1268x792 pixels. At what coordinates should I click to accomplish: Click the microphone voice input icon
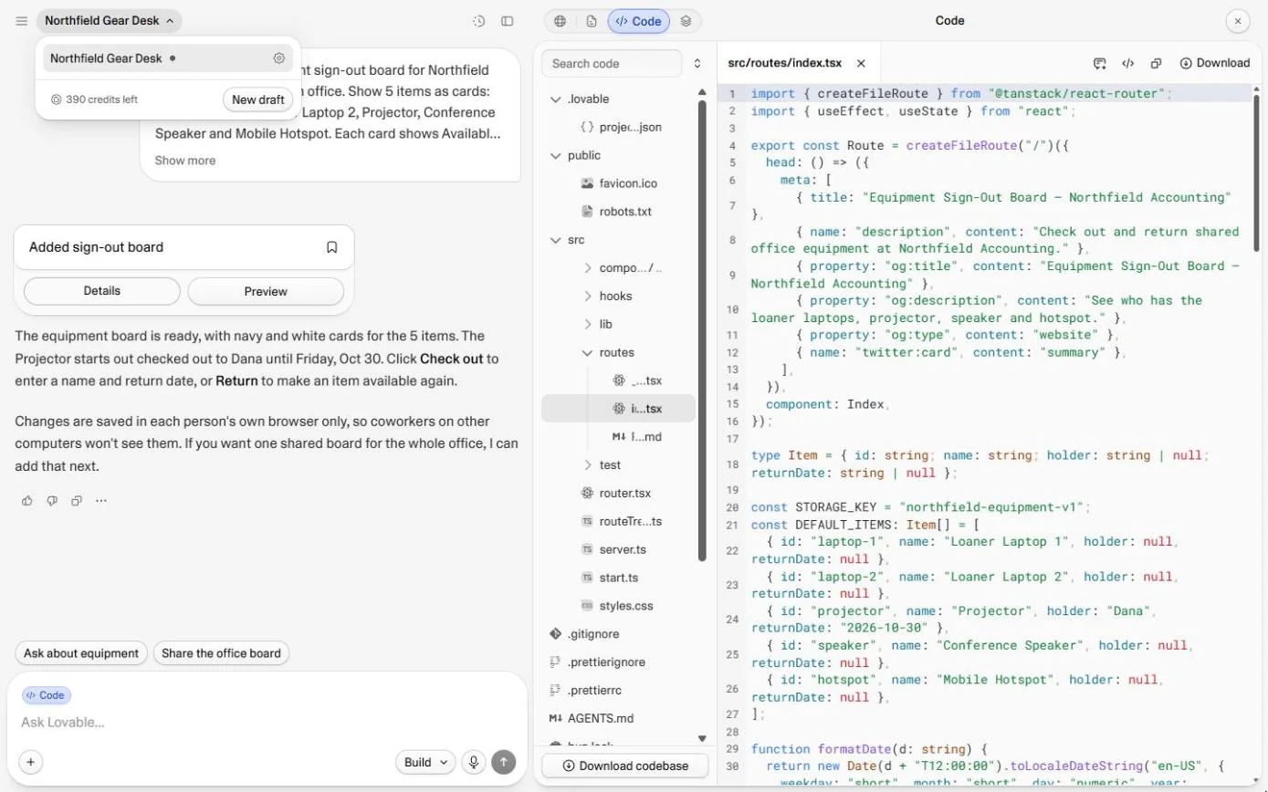pyautogui.click(x=473, y=763)
